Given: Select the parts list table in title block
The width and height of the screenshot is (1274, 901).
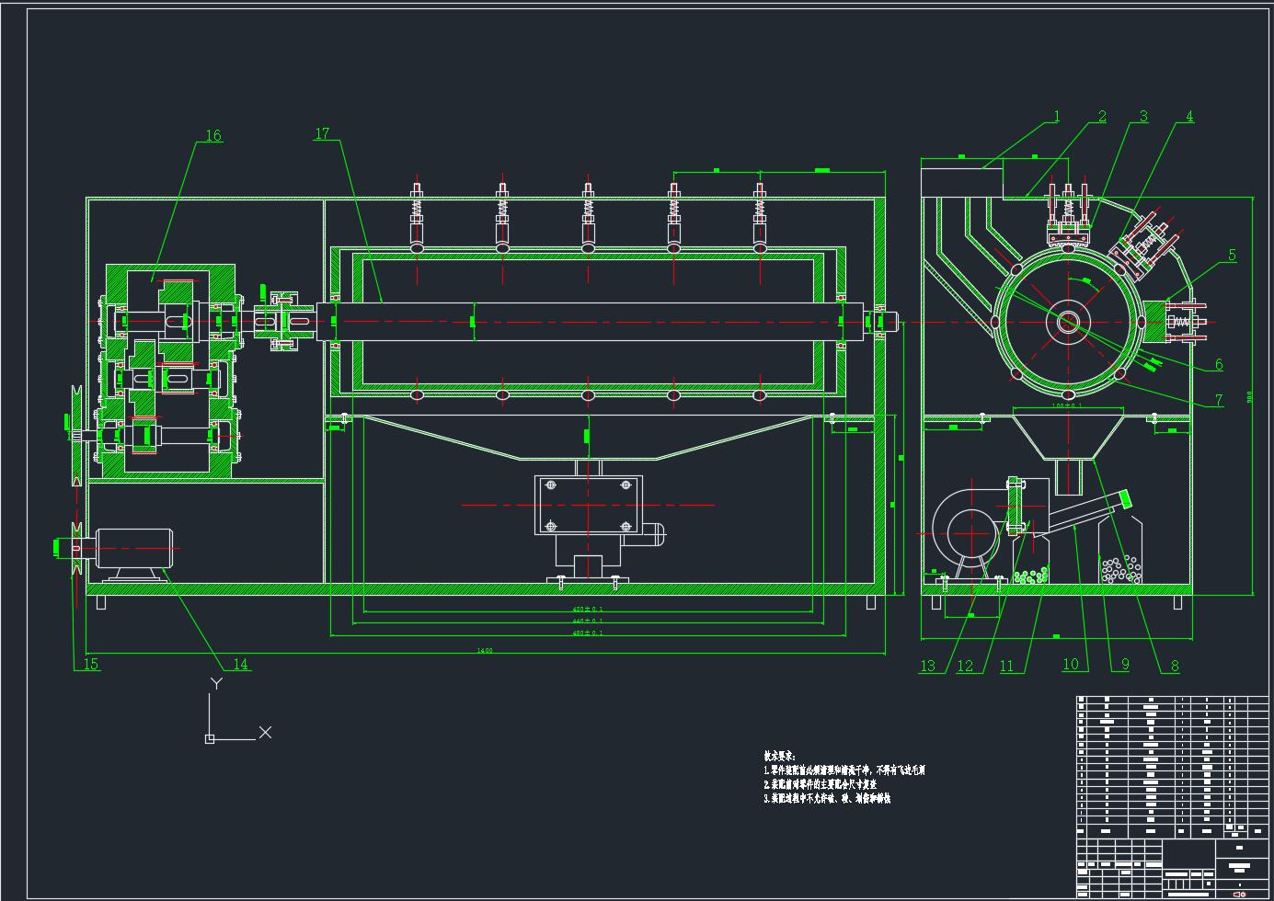Looking at the screenshot, I should click(x=1172, y=765).
